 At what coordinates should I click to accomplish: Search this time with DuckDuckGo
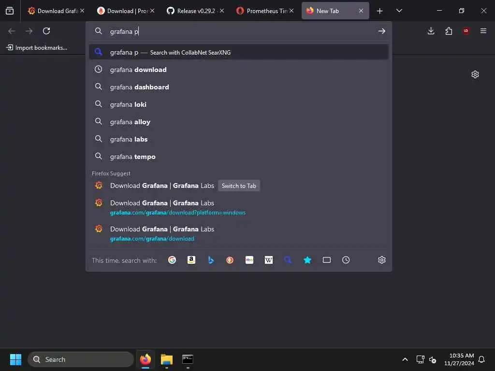coord(230,260)
